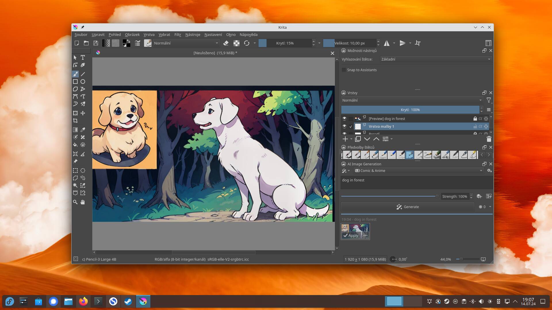
Task: Enable Snap to Assistants checkbox
Action: (344, 70)
